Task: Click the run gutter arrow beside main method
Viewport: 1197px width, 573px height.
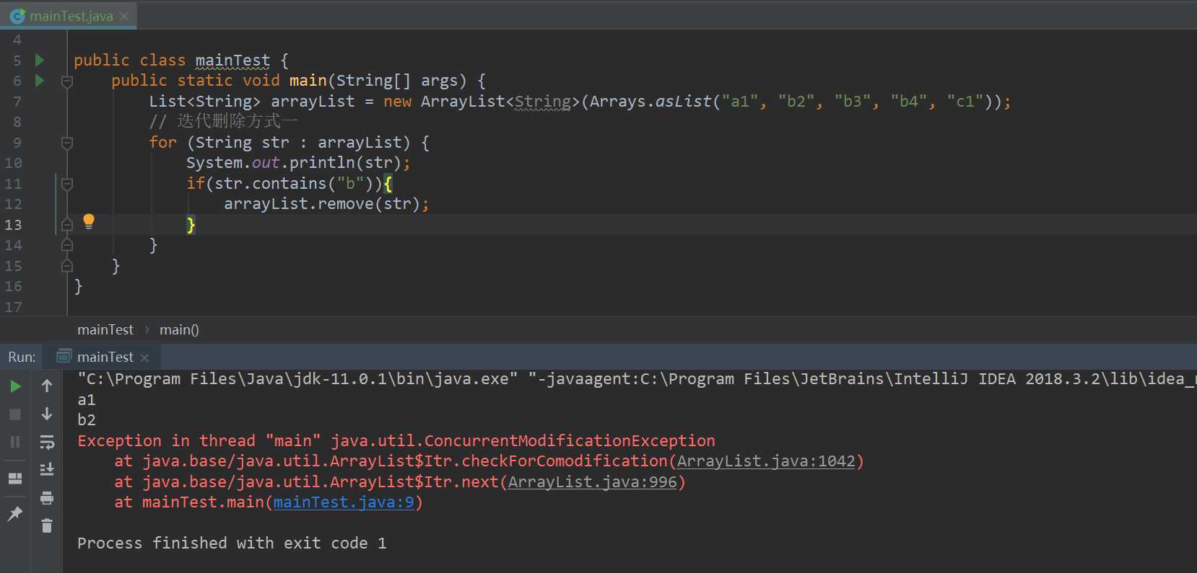Action: 40,80
